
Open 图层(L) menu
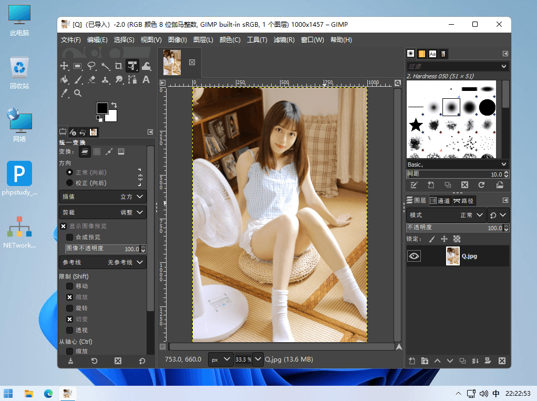click(x=203, y=40)
